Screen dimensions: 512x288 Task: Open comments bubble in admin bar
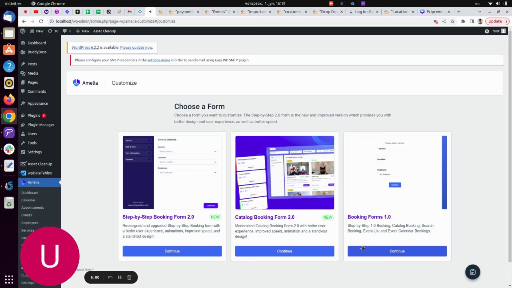click(x=67, y=31)
